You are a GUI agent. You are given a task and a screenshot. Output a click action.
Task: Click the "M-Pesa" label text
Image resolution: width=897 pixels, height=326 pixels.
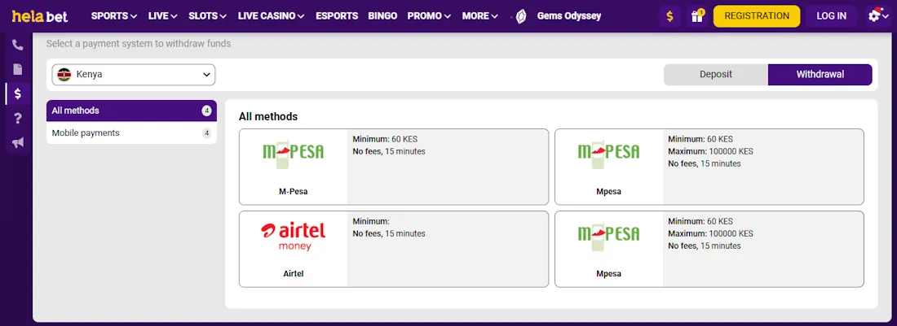[x=293, y=192]
